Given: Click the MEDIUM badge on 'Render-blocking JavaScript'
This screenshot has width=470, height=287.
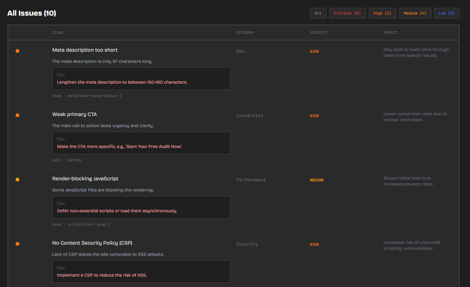Looking at the screenshot, I should [316, 180].
